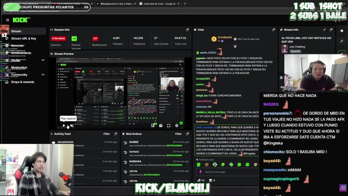Open the hamburger menu beside the Kick logo
Image resolution: width=348 pixels, height=196 pixels.
tap(8, 20)
